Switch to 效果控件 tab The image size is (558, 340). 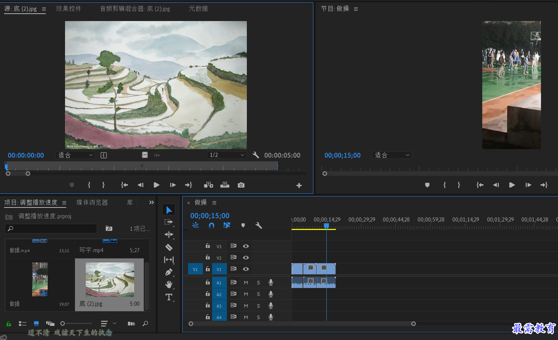pos(68,8)
